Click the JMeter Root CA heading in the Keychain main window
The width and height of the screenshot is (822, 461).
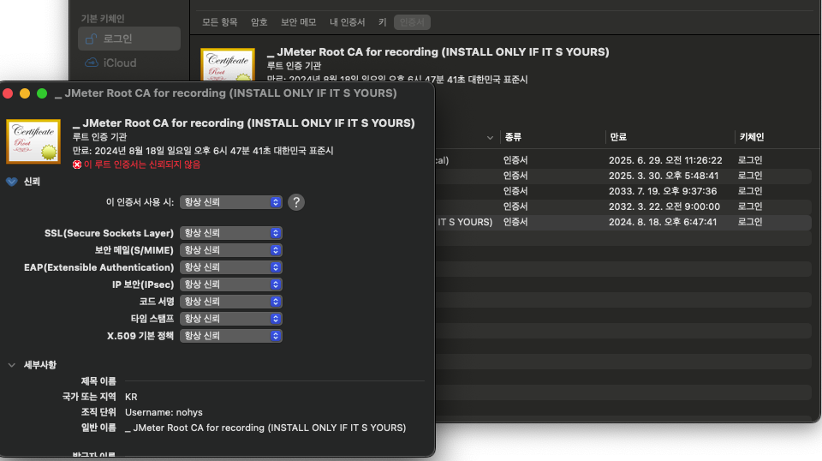[438, 52]
